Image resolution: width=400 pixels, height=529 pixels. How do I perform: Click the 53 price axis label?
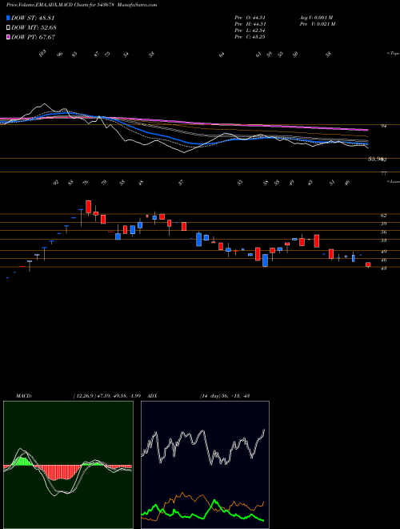[384, 240]
